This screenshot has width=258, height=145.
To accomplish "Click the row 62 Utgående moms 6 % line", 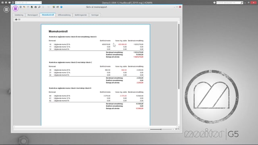I will point(96,101).
